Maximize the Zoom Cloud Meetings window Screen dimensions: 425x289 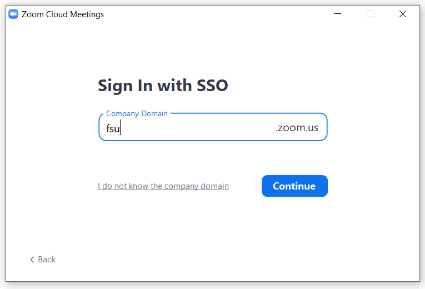pos(370,14)
